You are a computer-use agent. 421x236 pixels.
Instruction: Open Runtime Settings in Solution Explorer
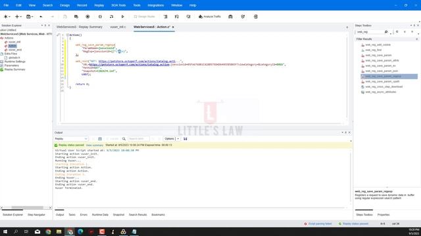tap(14, 62)
